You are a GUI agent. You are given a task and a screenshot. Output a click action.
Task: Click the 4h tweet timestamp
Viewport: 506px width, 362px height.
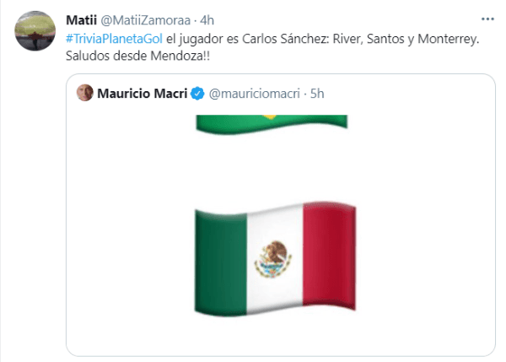point(207,19)
